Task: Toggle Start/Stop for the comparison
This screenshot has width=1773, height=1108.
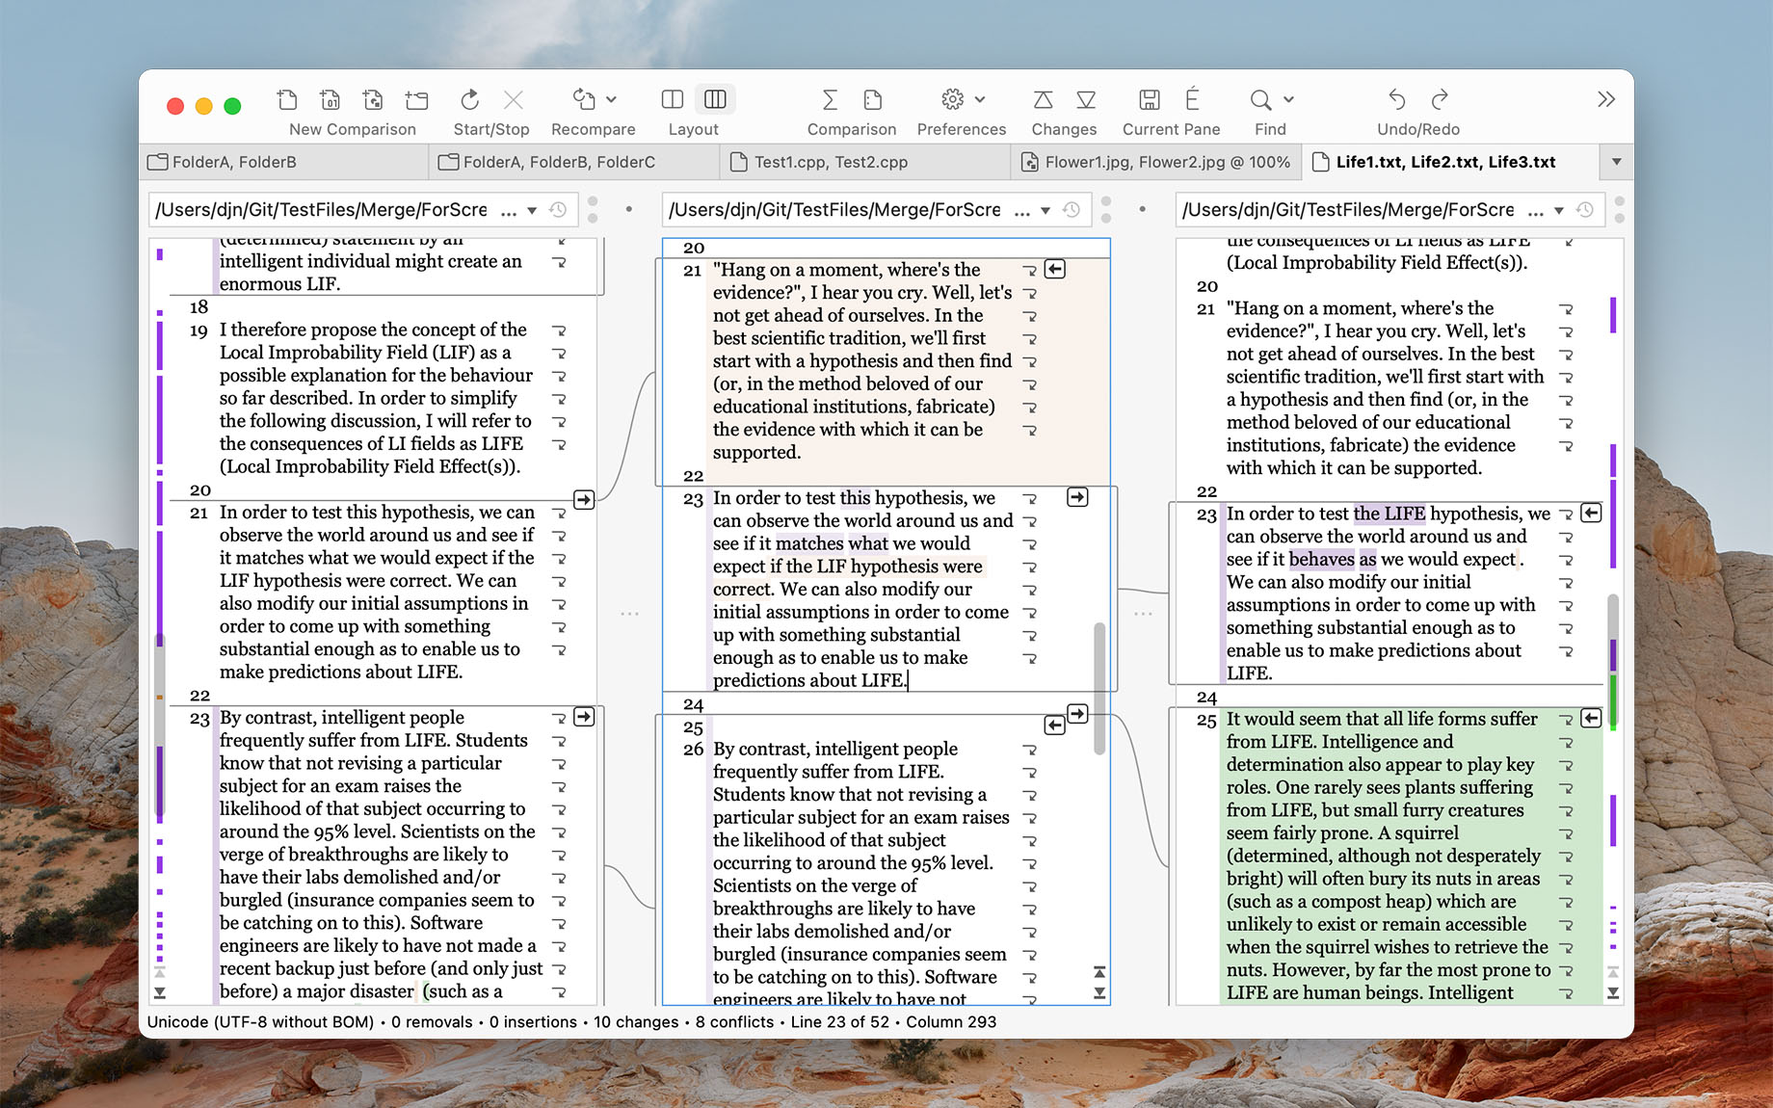Action: [469, 99]
